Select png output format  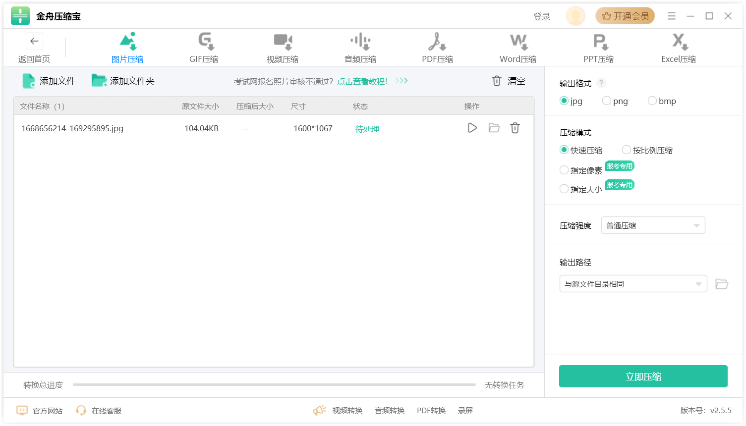tap(606, 101)
